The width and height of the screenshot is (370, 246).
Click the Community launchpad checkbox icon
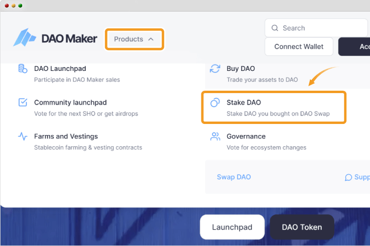coord(23,103)
